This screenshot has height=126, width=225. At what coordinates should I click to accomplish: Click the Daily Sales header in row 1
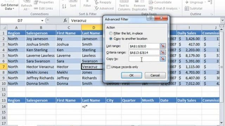189,33
